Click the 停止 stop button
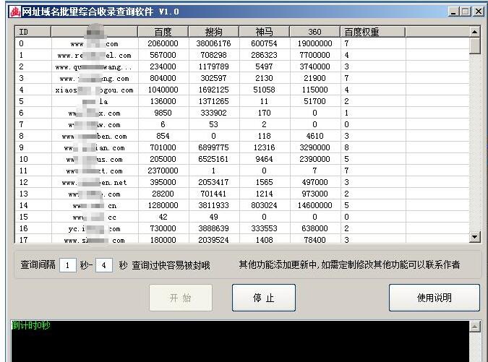The image size is (488, 362). coord(264,298)
